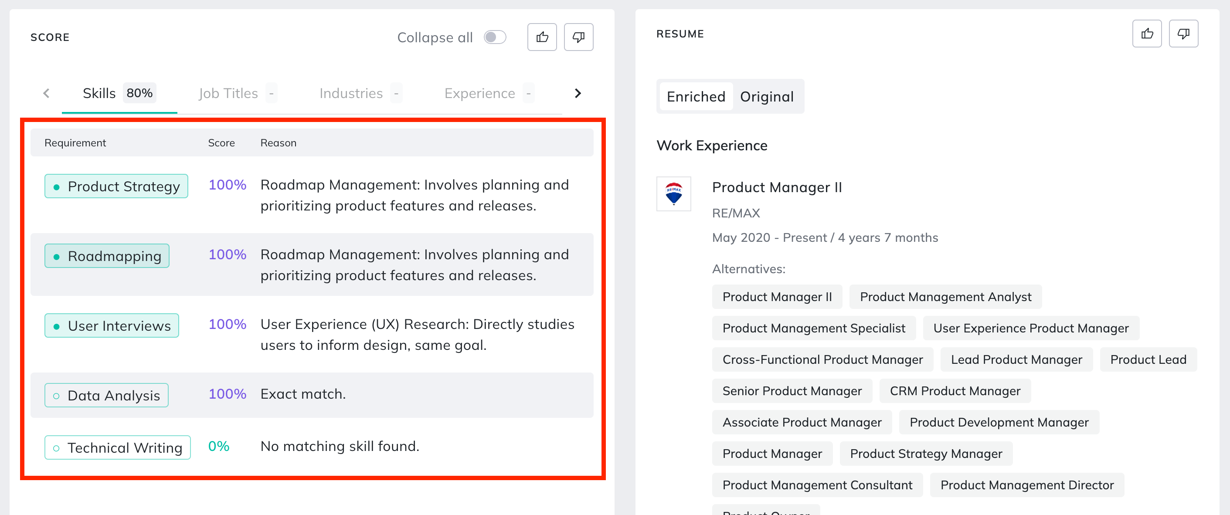This screenshot has width=1230, height=515.
Task: Show more score tabs with right chevron
Action: tap(578, 93)
